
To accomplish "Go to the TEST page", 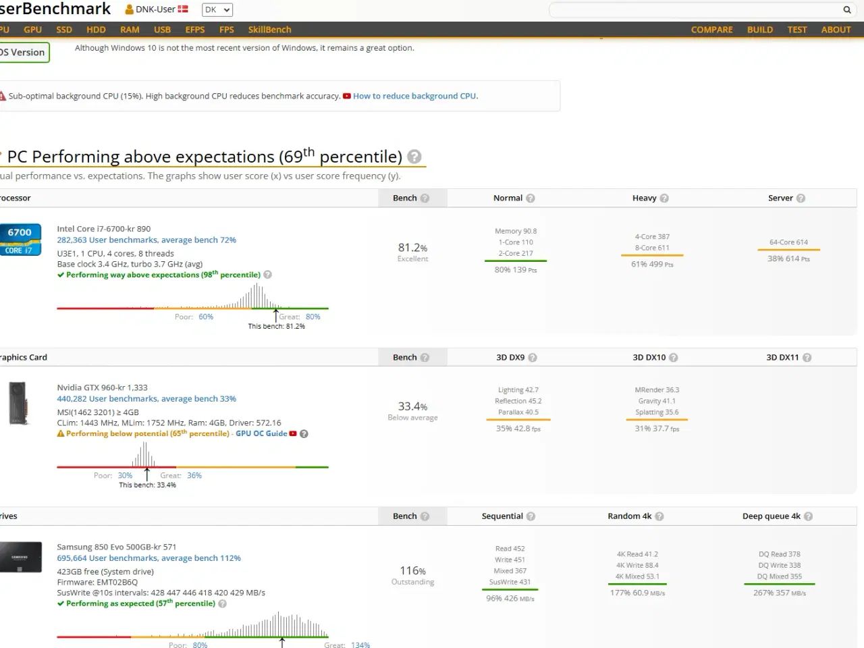I will [797, 30].
